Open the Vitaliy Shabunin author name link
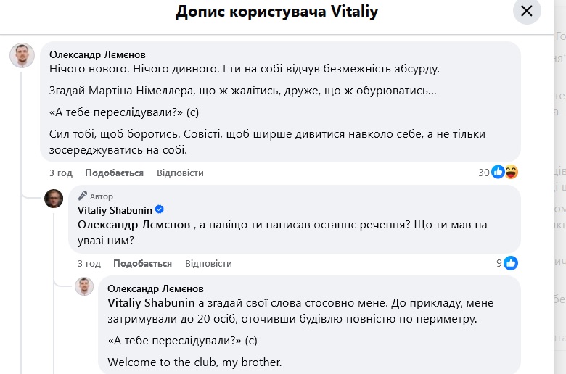Image resolution: width=566 pixels, height=374 pixels. [x=115, y=210]
